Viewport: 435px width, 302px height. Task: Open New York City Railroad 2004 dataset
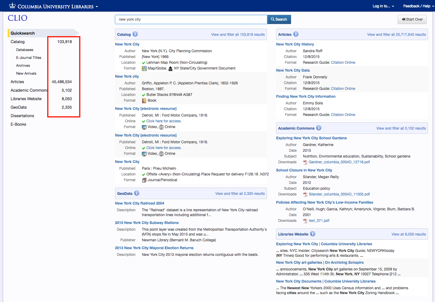point(139,203)
